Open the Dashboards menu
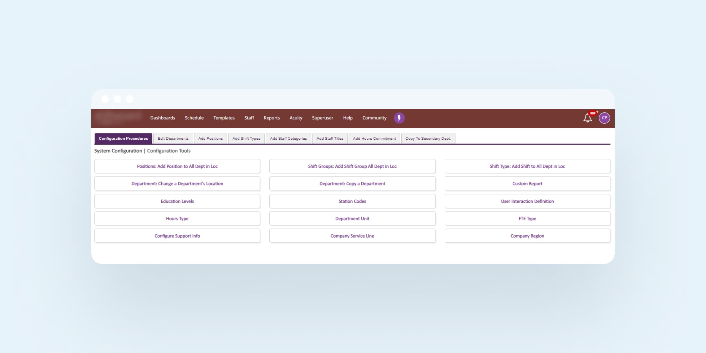The image size is (706, 353). point(163,118)
